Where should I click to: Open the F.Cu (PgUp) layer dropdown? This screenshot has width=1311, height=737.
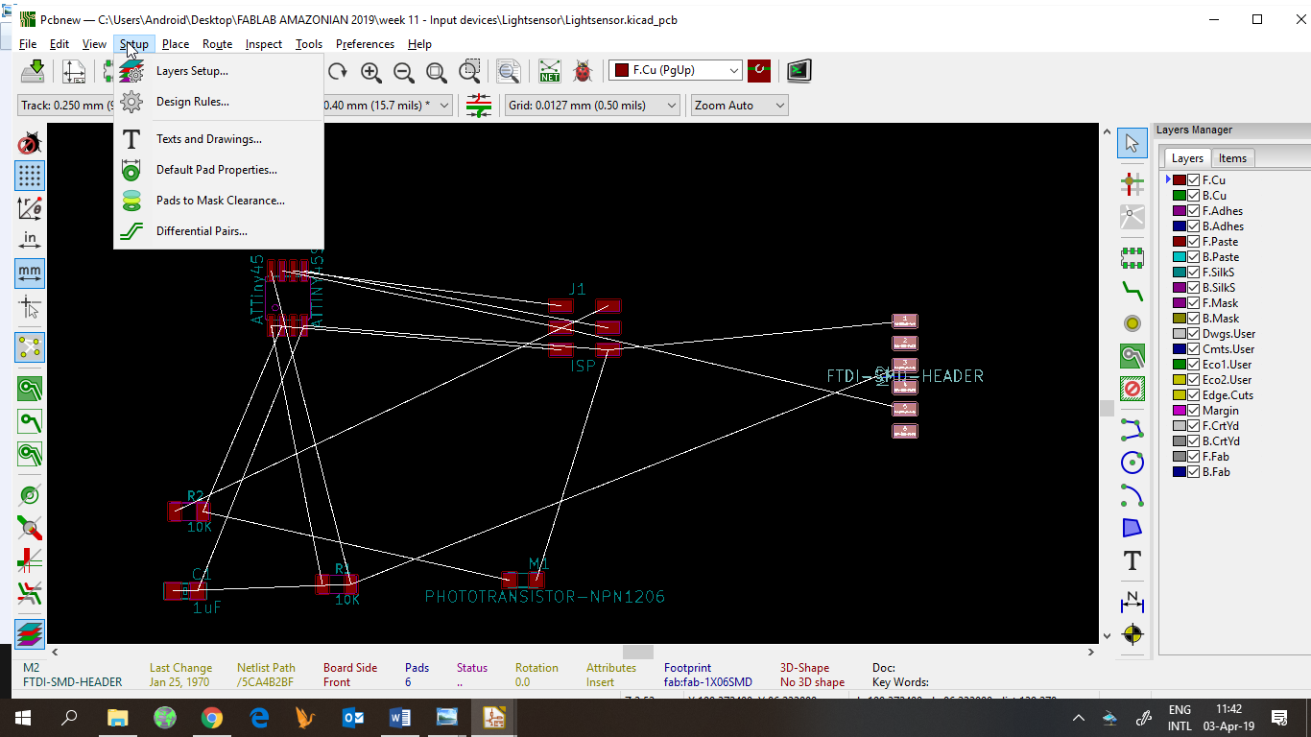click(x=676, y=70)
